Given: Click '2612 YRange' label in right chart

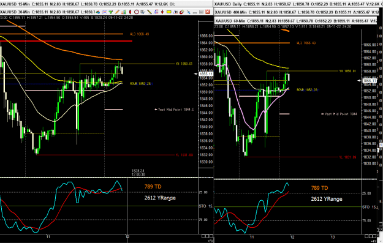Looking at the screenshot, I should tap(327, 199).
